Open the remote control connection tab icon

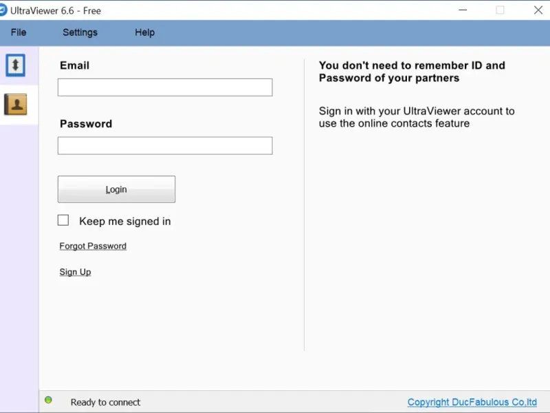click(x=15, y=65)
